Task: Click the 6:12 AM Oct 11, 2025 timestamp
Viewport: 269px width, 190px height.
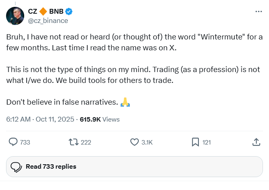Action: pos(40,119)
